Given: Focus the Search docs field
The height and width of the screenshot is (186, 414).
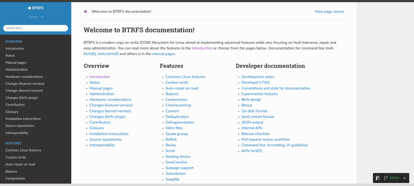Looking at the screenshot, I should [36, 28].
